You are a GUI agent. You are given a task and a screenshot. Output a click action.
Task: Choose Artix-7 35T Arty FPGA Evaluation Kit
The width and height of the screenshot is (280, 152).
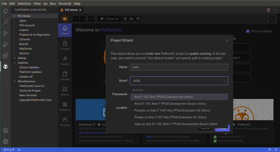[x=179, y=97]
